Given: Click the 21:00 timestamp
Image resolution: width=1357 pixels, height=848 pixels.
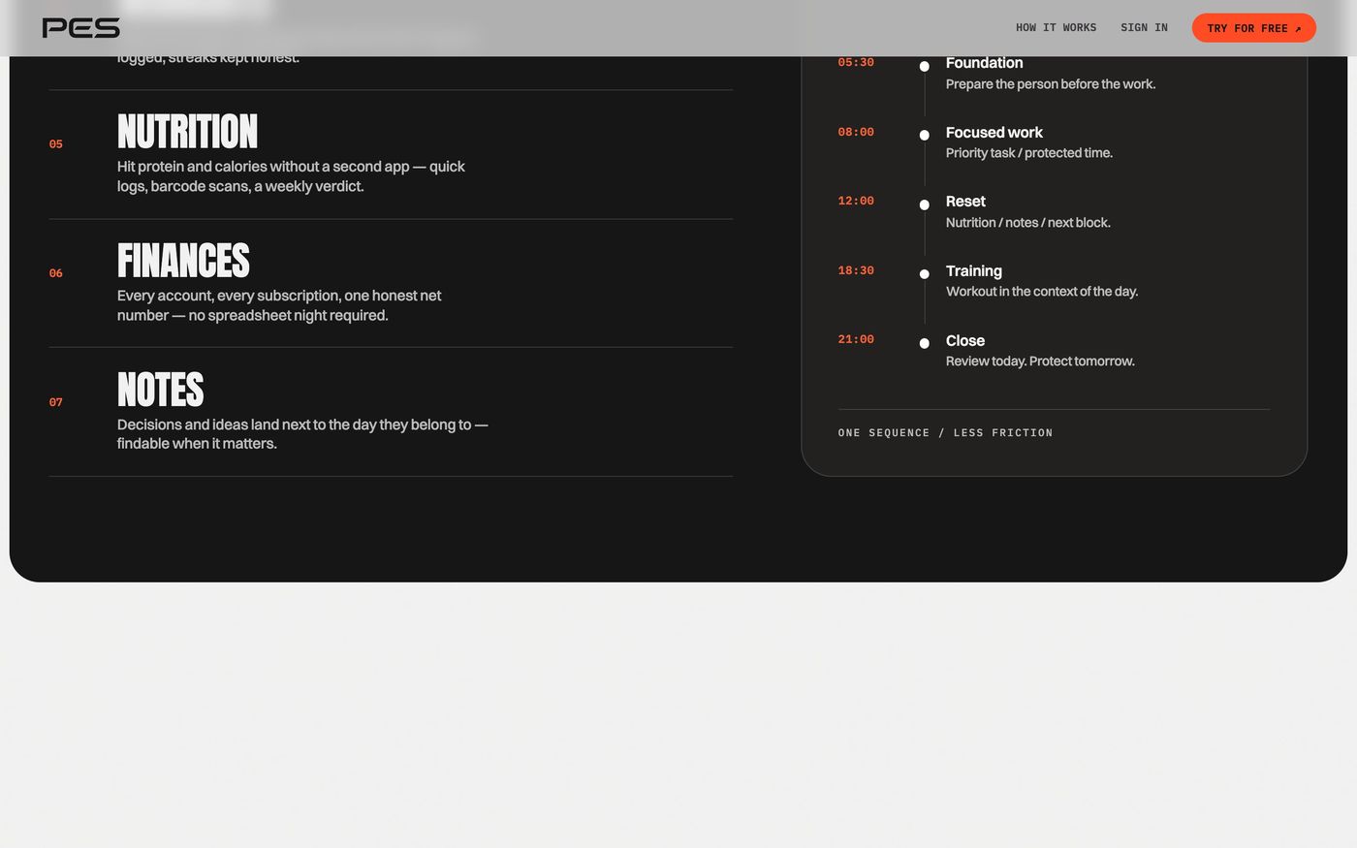Looking at the screenshot, I should 856,339.
